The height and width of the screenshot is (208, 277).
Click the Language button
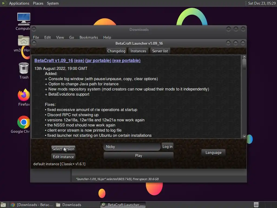tap(213, 152)
